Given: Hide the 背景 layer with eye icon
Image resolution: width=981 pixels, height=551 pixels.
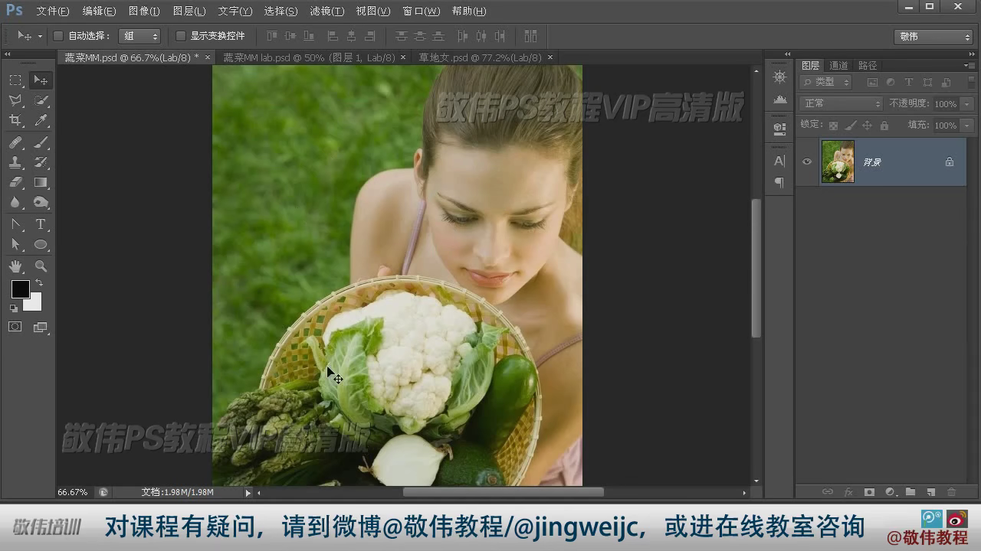Looking at the screenshot, I should [807, 161].
